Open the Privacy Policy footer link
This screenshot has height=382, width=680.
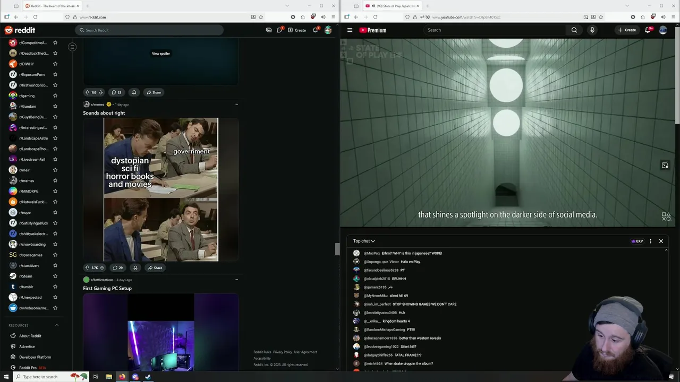point(283,352)
